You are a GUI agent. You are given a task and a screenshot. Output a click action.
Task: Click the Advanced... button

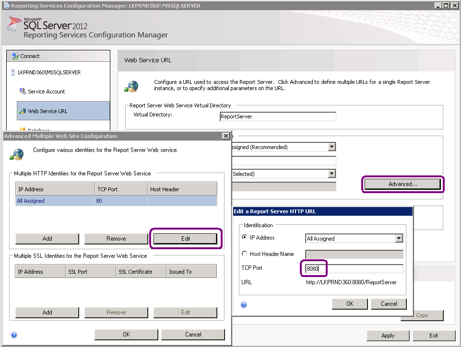402,184
